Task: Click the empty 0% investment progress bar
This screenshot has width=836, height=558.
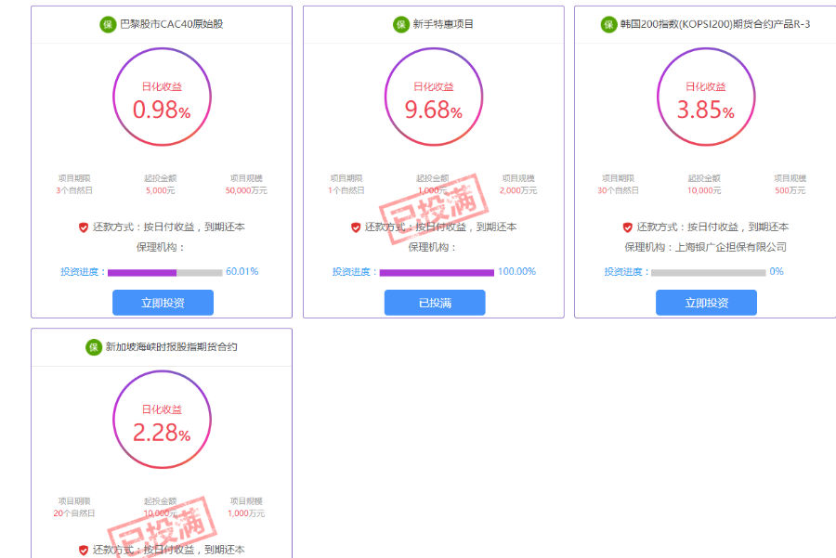Action: click(708, 273)
